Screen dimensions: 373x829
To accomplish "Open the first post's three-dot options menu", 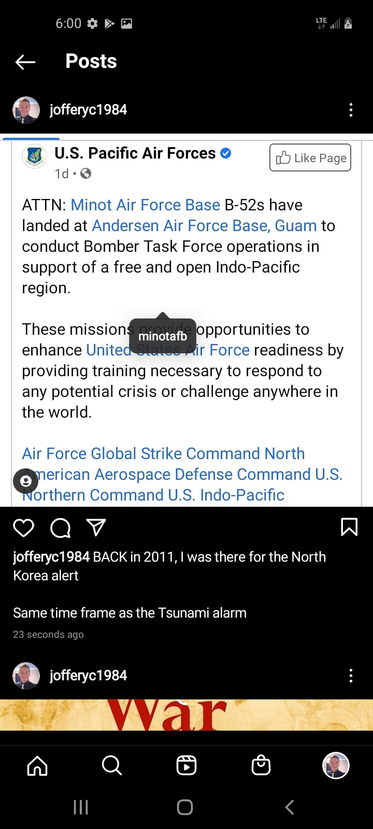I will pos(351,110).
